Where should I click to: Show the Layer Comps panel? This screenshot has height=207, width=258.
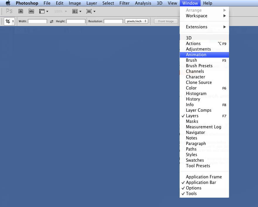click(x=204, y=110)
